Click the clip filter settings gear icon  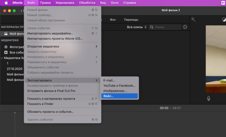[x=185, y=27]
